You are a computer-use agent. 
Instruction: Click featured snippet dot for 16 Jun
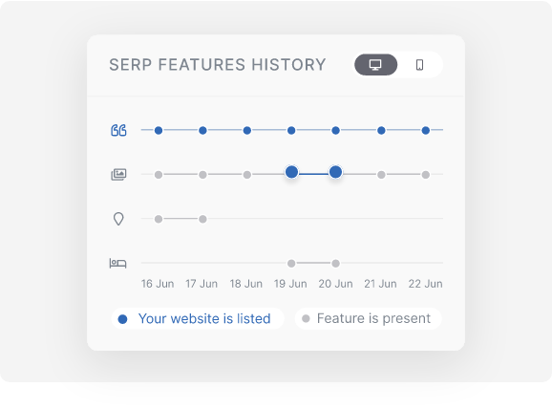159,130
